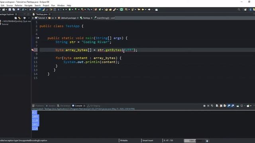Click the src breadcrumb item
255x143 pixels.
click(x=51, y=18)
